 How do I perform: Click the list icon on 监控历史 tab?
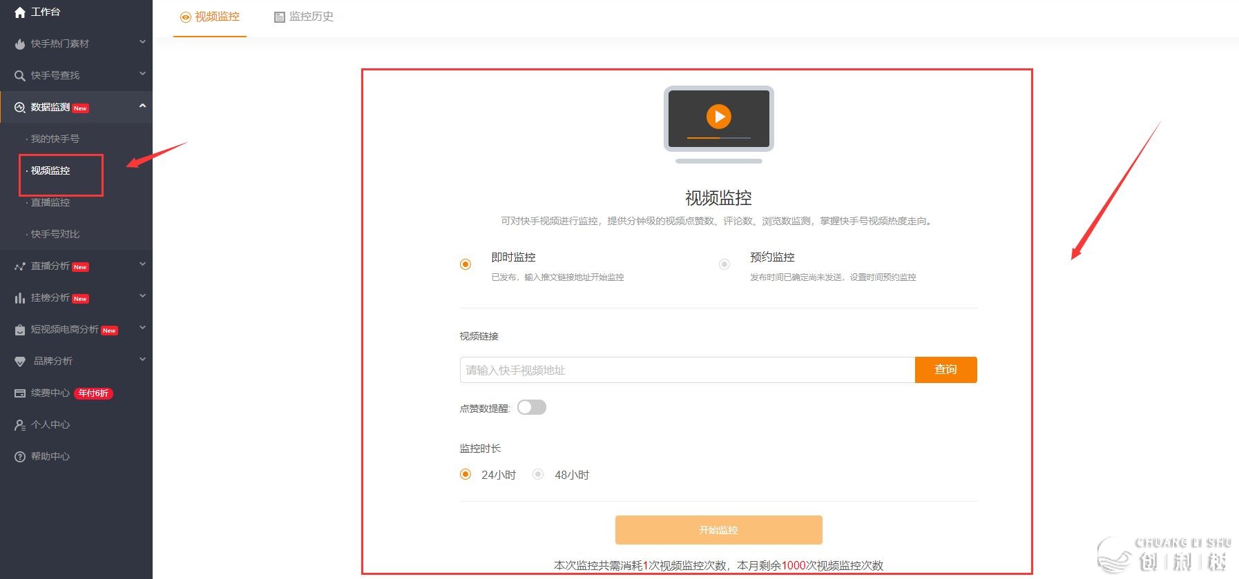coord(280,17)
